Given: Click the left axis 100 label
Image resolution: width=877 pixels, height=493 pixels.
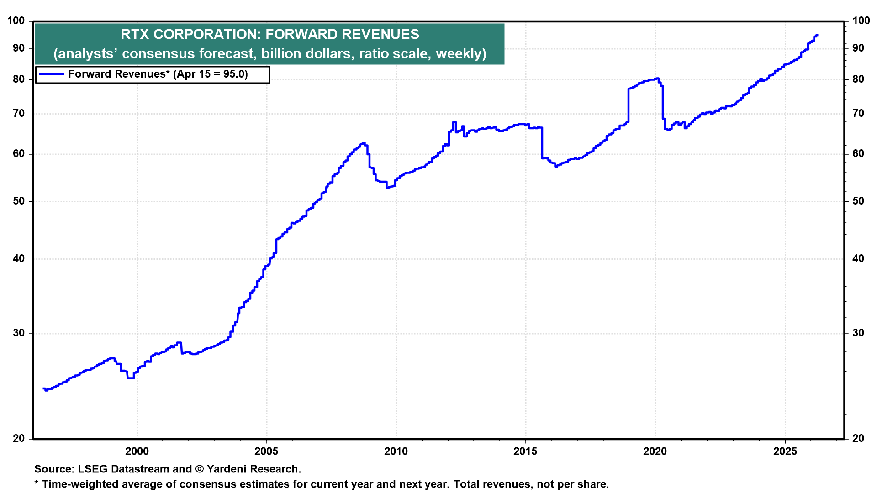Looking at the screenshot, I should (x=16, y=21).
